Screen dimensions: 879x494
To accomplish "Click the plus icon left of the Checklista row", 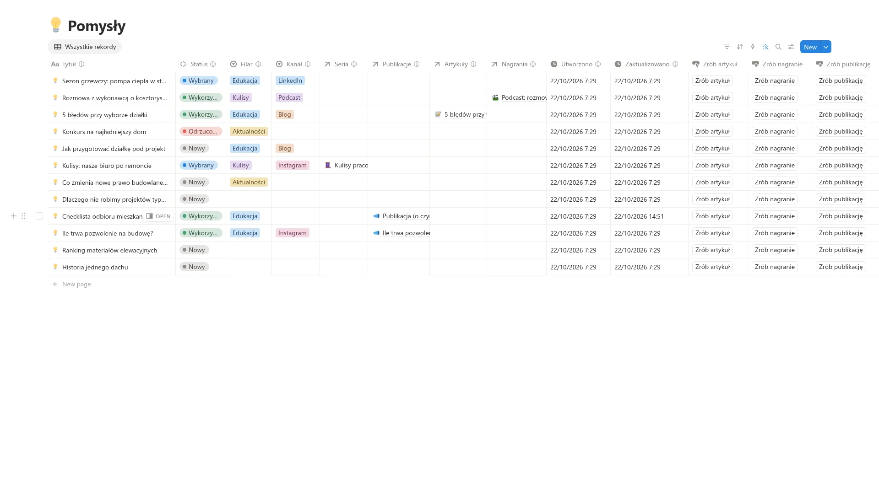I will (14, 216).
